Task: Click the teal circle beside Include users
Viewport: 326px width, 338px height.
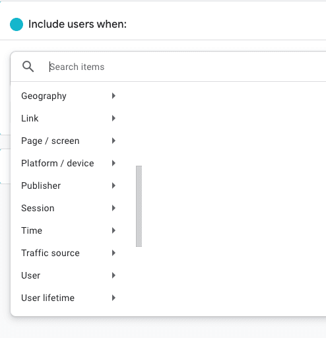Action: (16, 24)
